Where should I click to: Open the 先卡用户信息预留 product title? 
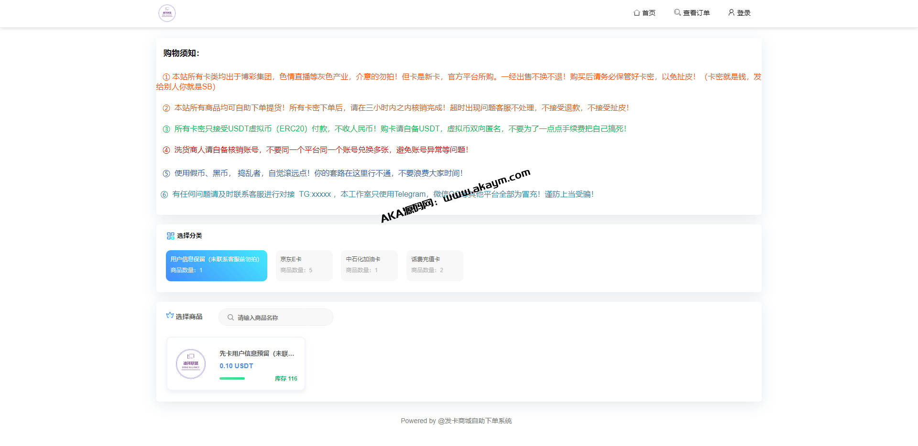point(257,354)
